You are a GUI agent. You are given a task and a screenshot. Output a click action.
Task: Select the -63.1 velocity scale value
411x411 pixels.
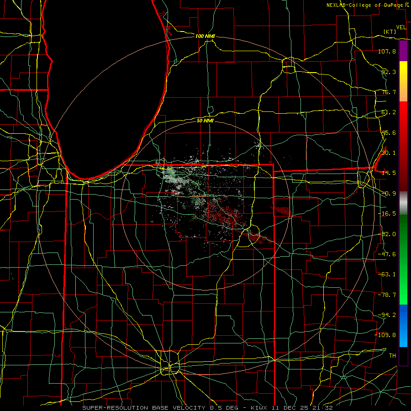click(387, 274)
